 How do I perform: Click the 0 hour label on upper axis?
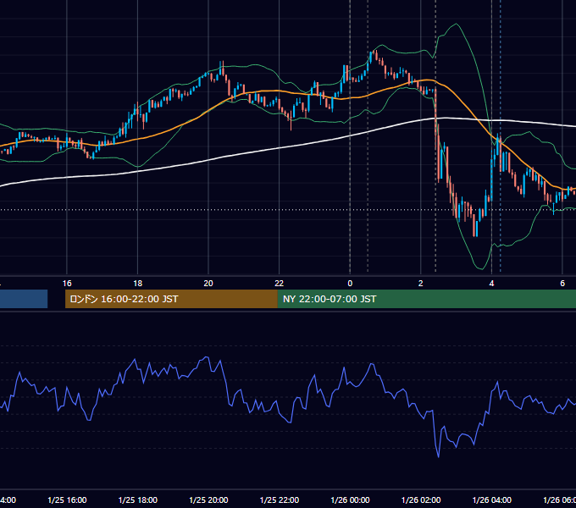[x=350, y=284]
